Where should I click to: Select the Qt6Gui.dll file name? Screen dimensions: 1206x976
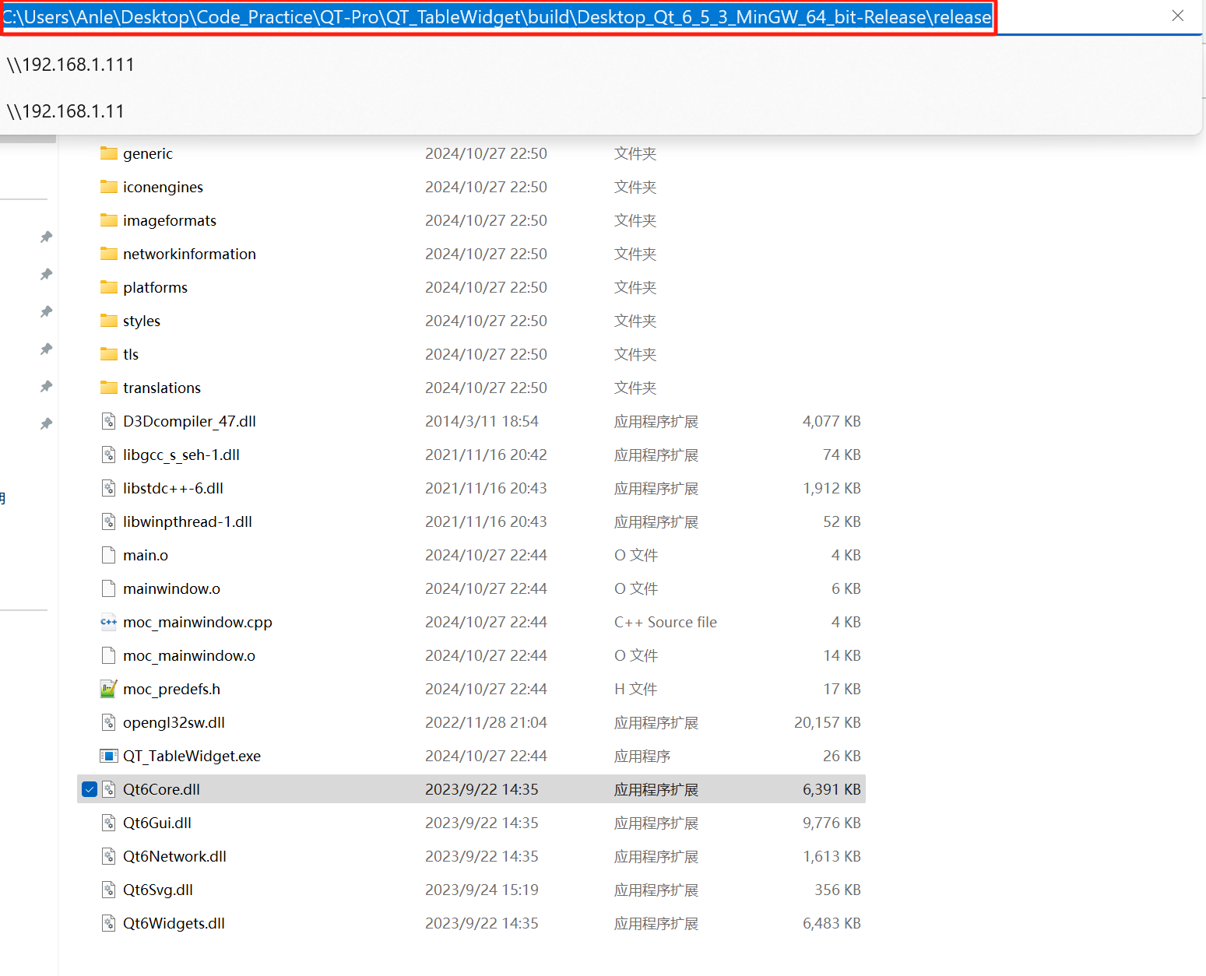click(157, 823)
